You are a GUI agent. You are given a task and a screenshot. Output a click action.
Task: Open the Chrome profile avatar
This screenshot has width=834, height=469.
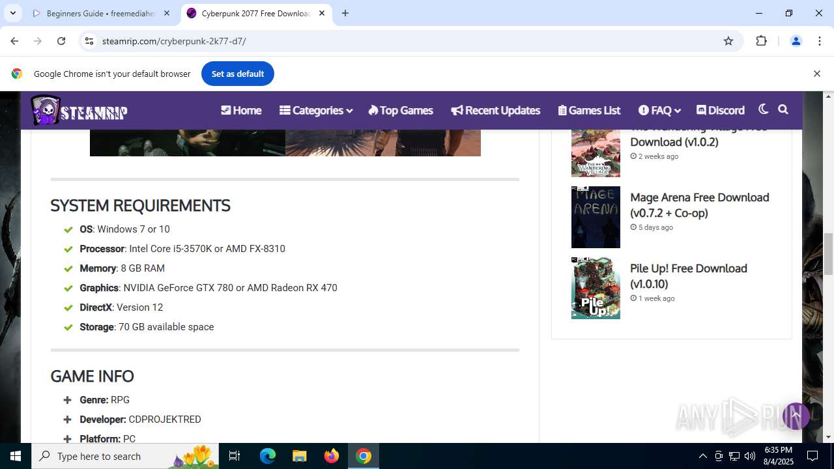tap(796, 41)
